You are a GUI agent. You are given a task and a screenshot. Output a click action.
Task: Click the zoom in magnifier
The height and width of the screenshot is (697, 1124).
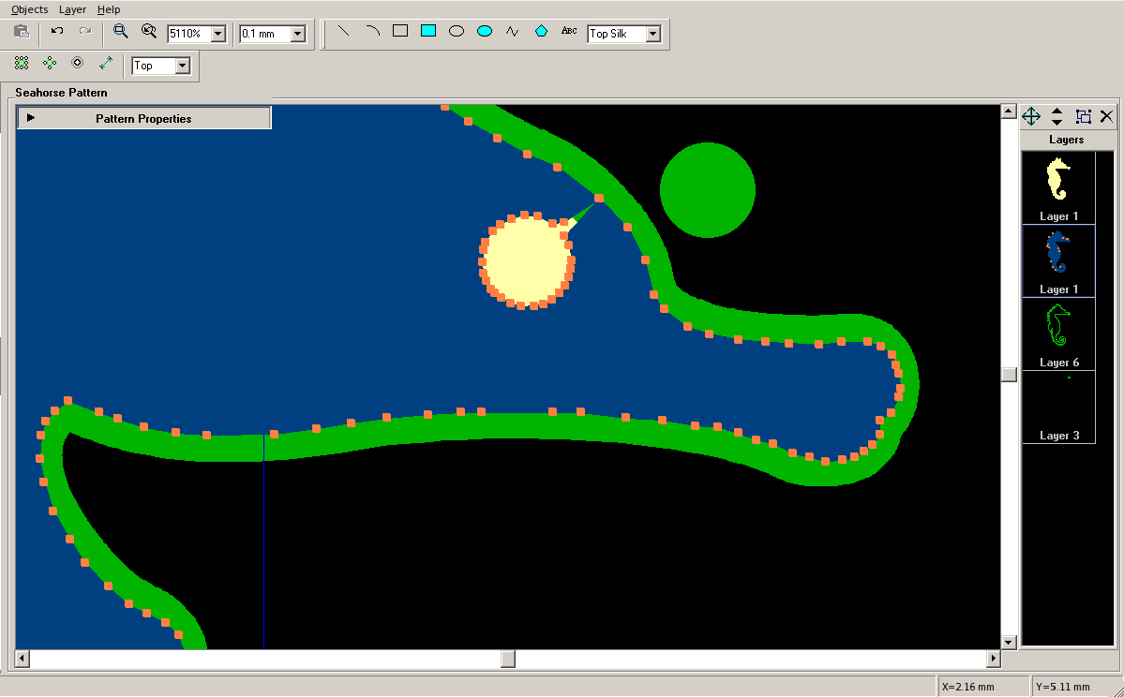120,31
